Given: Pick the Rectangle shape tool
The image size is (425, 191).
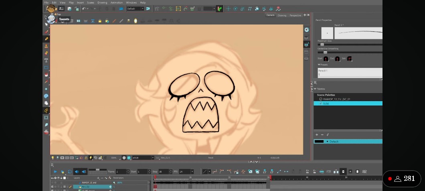Looking at the screenshot, I should (x=47, y=67).
